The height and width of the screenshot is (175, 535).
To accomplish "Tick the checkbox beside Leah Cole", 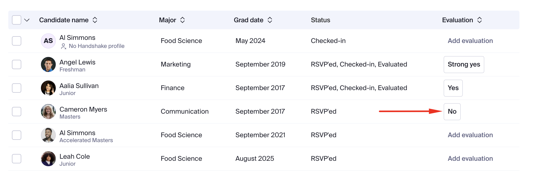I will click(x=17, y=159).
